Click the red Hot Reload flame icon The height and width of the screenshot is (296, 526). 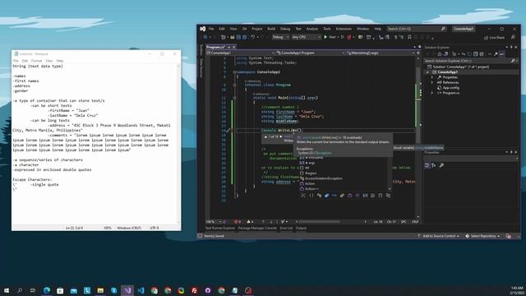click(x=349, y=37)
